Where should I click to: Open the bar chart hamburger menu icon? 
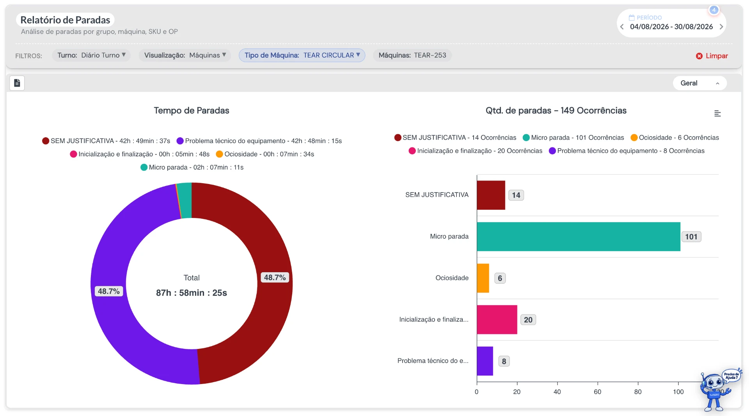(717, 113)
